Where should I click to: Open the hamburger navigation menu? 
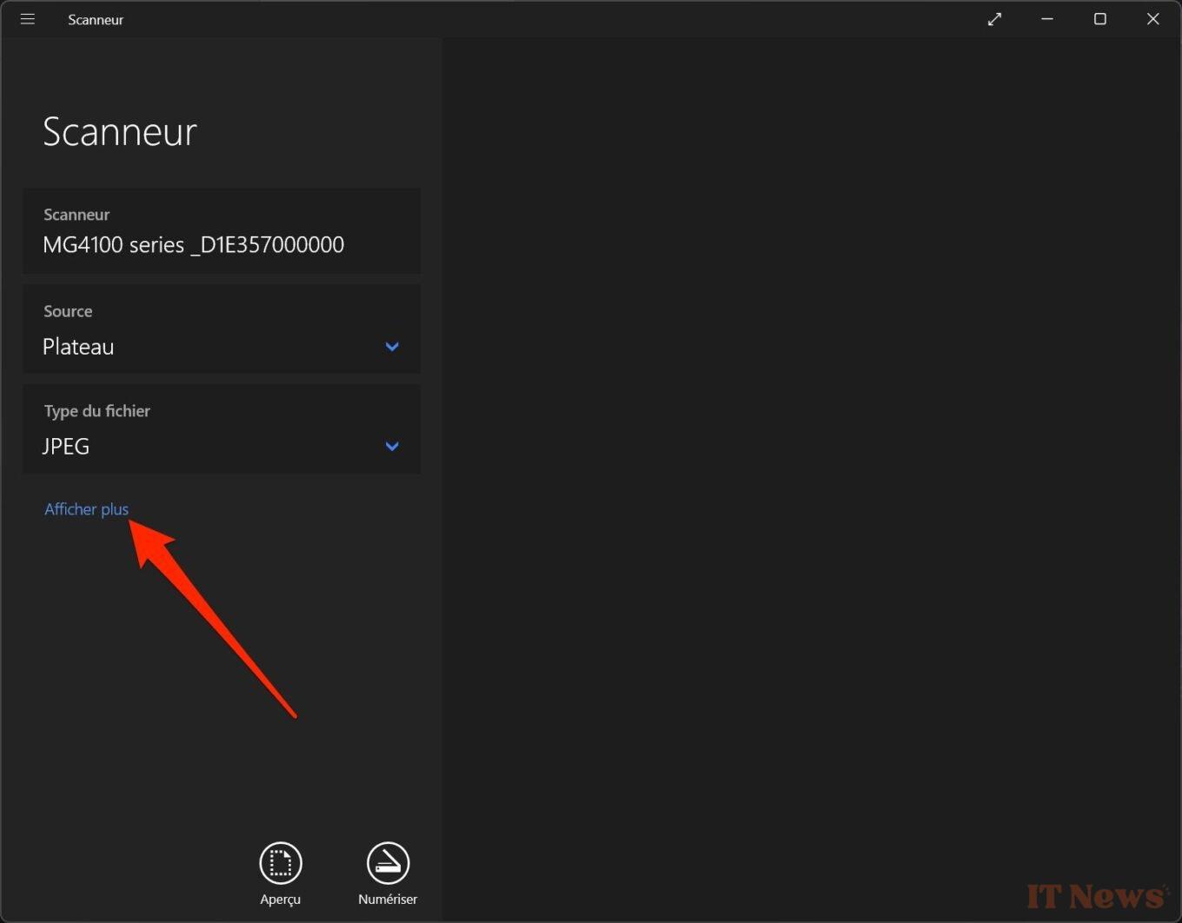pyautogui.click(x=28, y=19)
